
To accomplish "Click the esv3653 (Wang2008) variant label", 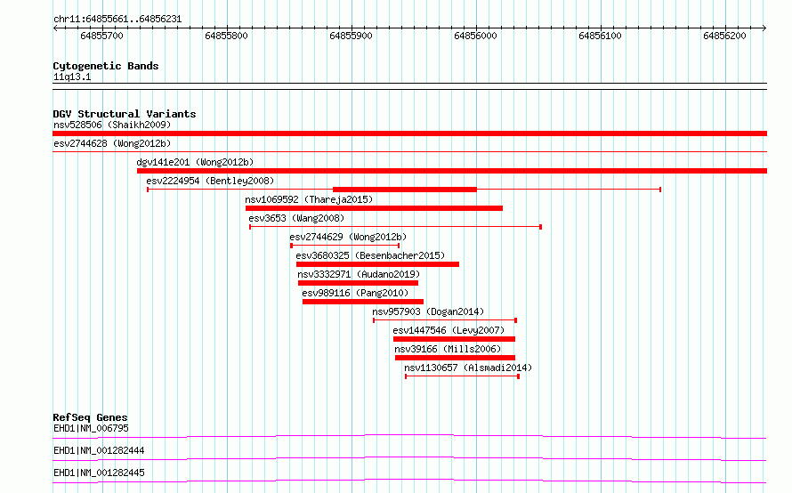I will (296, 218).
